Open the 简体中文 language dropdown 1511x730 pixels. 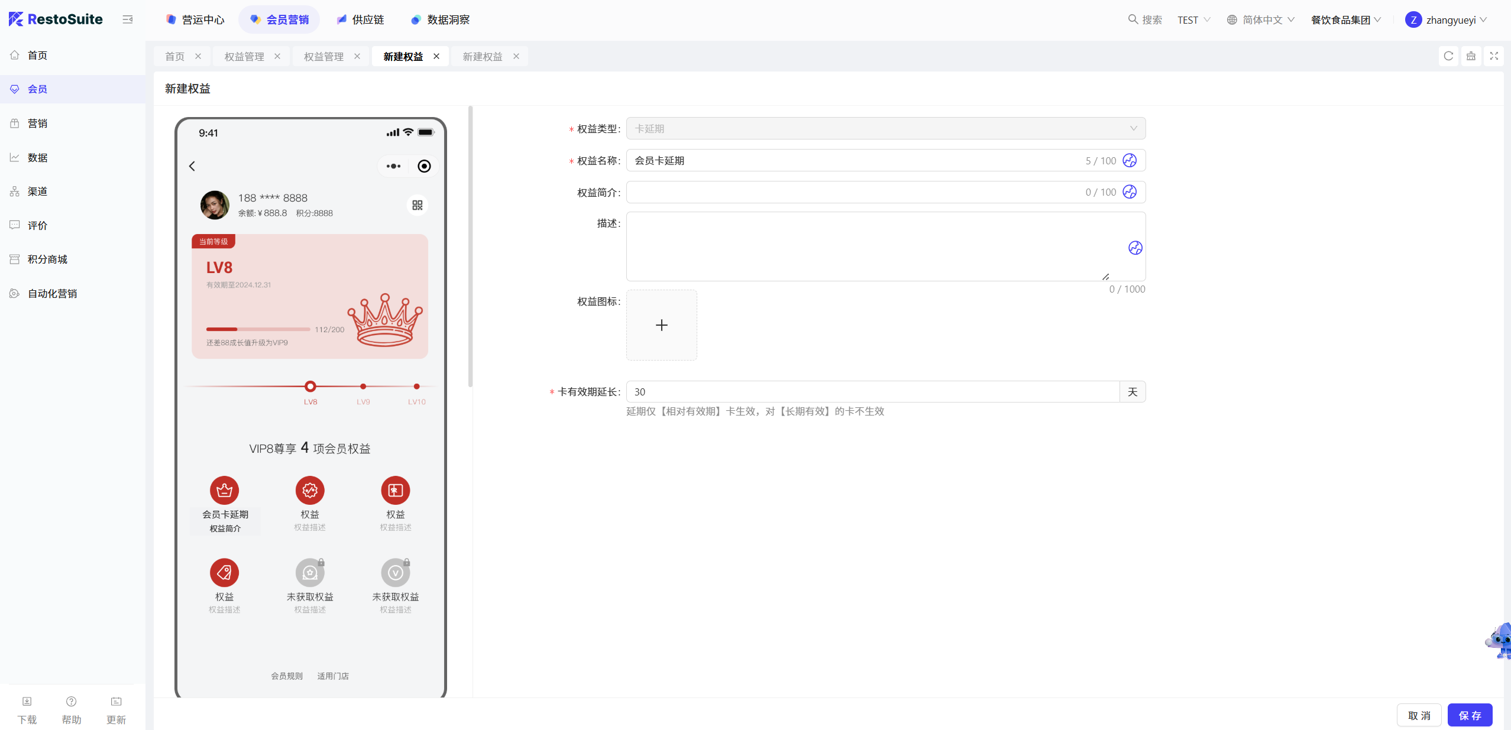(x=1261, y=20)
